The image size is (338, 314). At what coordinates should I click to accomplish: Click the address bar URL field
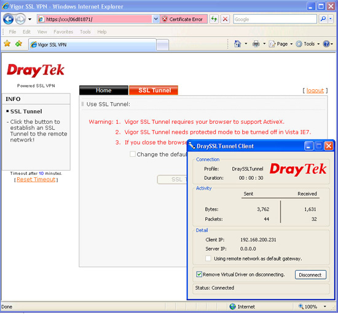[95, 19]
